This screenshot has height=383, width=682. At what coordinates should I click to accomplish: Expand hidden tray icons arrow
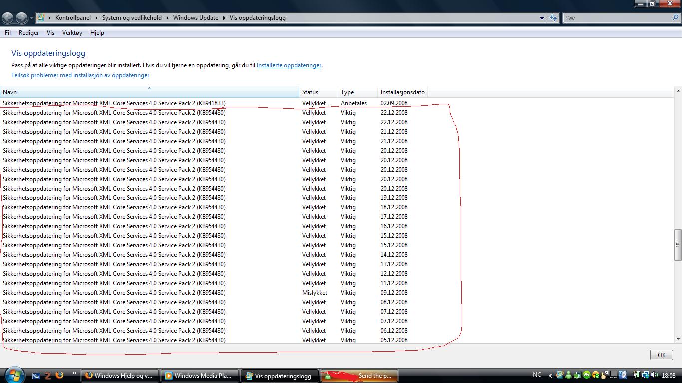pos(550,376)
